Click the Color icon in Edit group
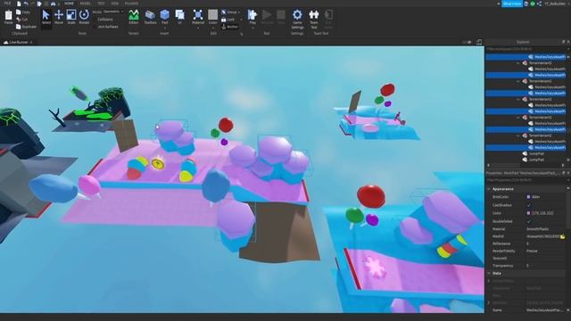The height and width of the screenshot is (321, 571). pos(212,15)
